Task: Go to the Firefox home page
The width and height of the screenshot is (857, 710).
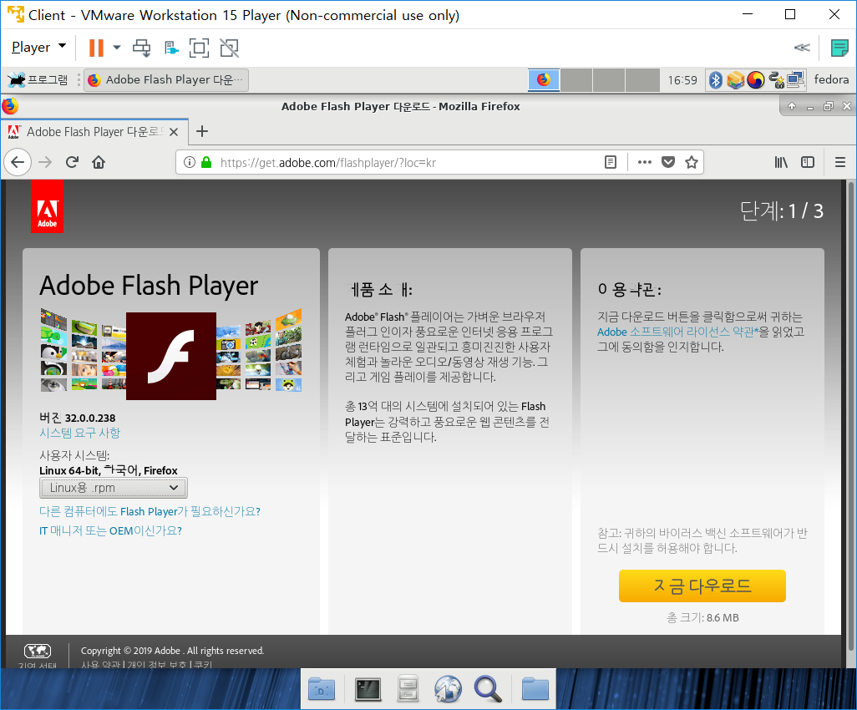Action: (x=99, y=162)
